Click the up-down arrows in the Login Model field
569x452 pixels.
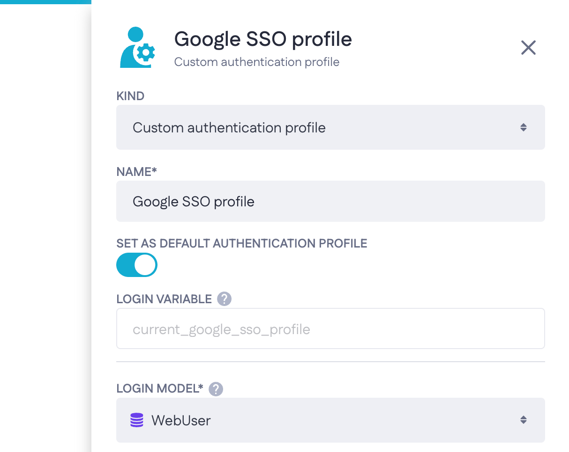[x=524, y=420]
